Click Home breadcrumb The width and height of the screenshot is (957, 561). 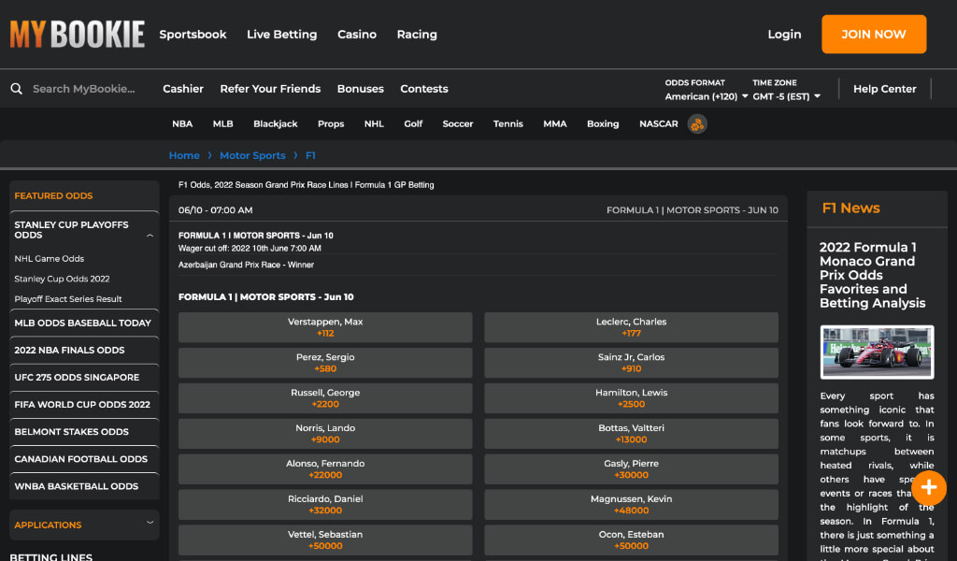click(x=184, y=155)
